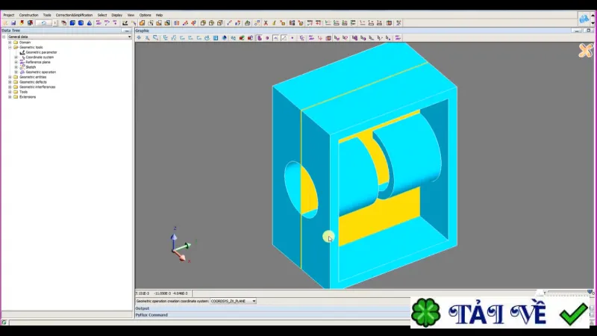Click the PyFlux Command panel header
Image resolution: width=597 pixels, height=336 pixels.
click(x=272, y=315)
